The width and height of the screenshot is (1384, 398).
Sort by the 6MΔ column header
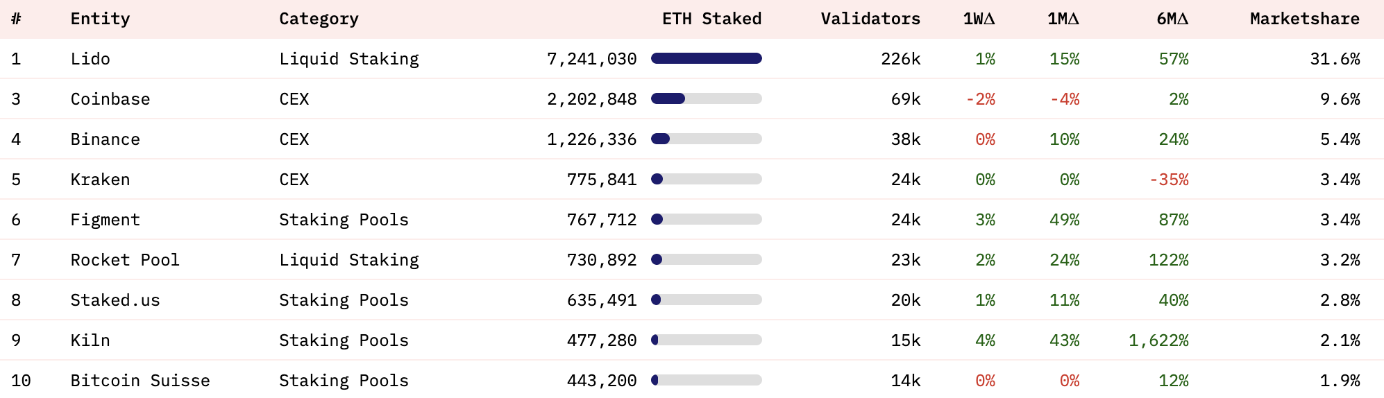1172,19
